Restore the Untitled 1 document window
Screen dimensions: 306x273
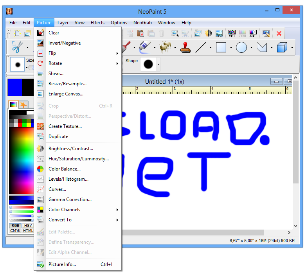pos(288,81)
